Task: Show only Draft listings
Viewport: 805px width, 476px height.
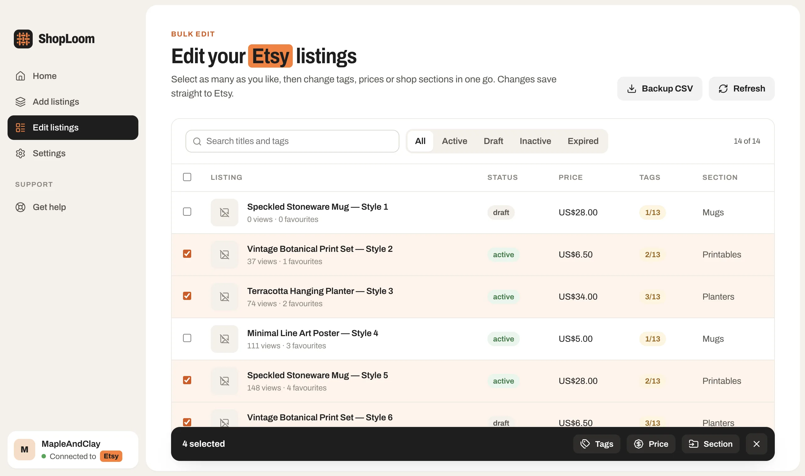Action: tap(493, 141)
